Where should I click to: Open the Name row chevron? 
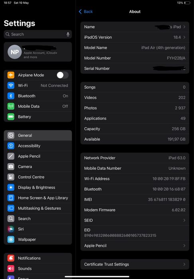(184, 27)
